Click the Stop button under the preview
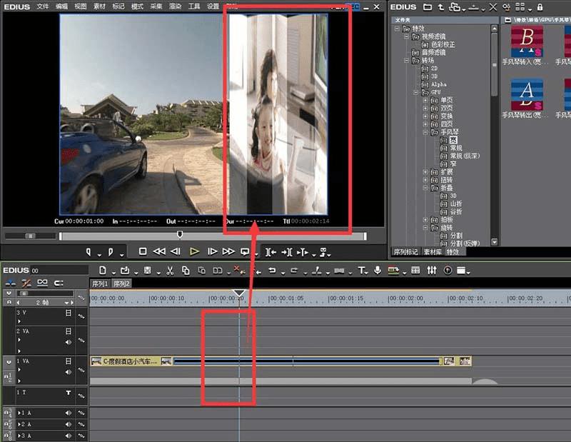571x442 pixels. click(x=143, y=251)
